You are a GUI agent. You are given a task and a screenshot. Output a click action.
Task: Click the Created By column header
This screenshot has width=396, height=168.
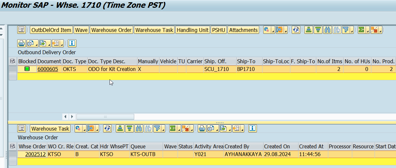coord(243,146)
